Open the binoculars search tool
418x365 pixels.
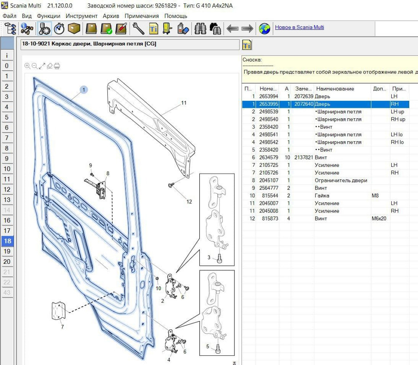tap(201, 28)
